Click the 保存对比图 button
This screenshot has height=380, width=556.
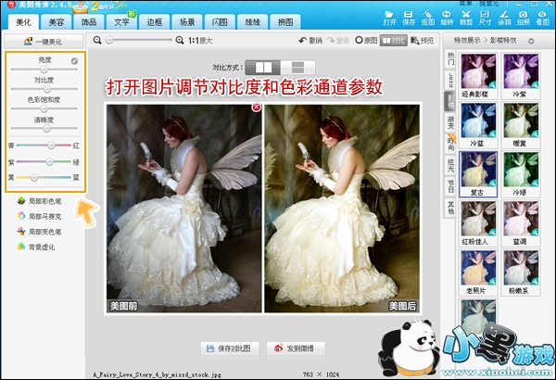coord(230,348)
